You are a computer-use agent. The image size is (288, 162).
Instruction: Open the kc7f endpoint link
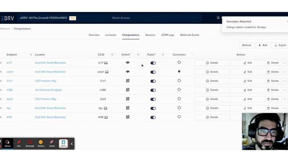point(9,63)
